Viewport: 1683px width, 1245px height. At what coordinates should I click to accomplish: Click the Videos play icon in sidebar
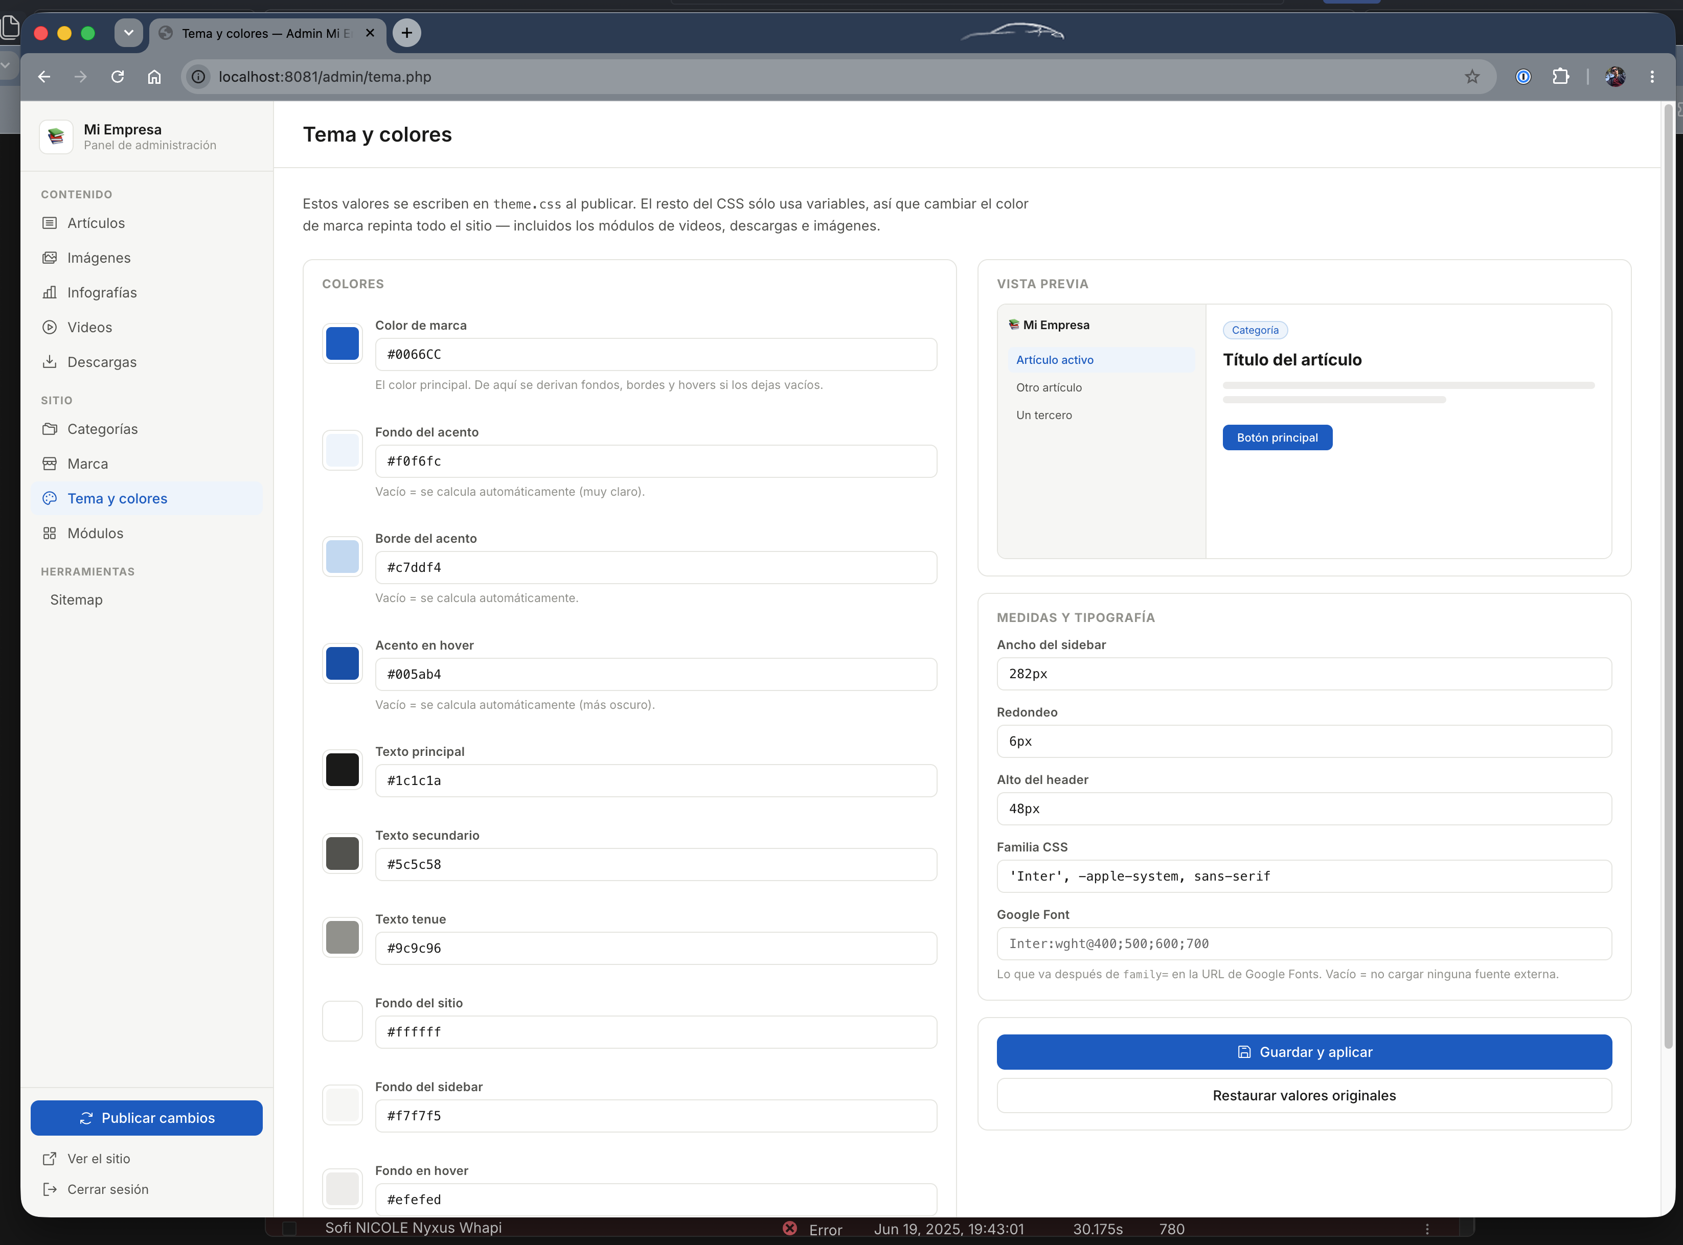tap(50, 327)
